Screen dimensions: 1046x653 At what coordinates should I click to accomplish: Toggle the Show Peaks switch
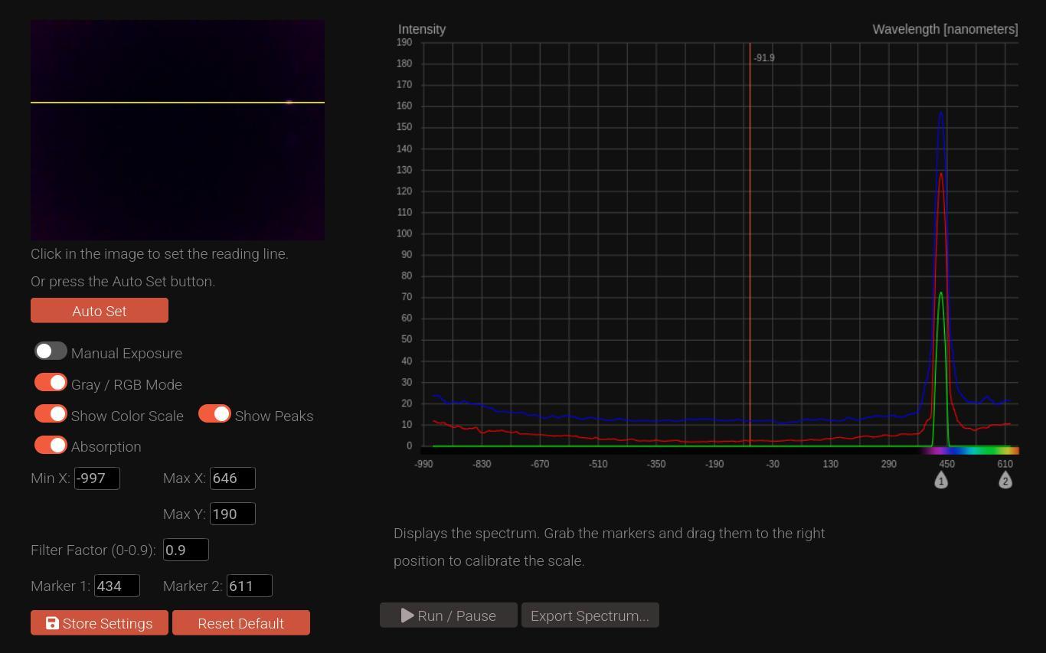point(214,413)
